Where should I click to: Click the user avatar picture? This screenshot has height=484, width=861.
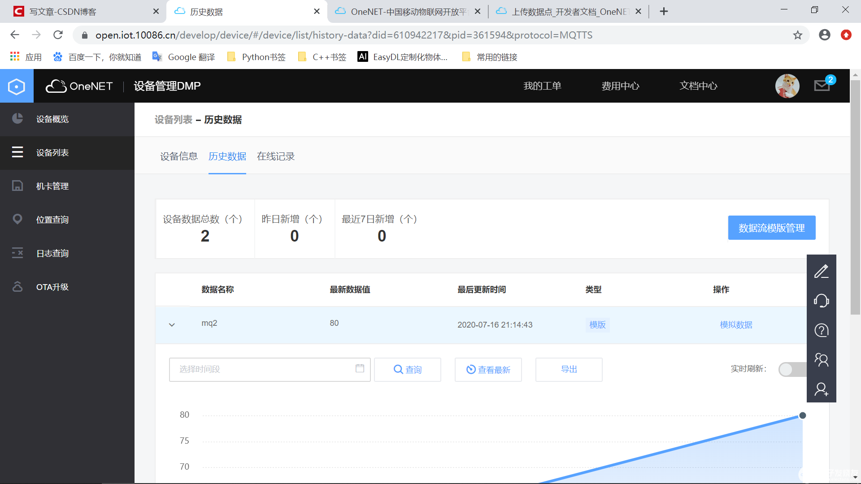pyautogui.click(x=787, y=86)
